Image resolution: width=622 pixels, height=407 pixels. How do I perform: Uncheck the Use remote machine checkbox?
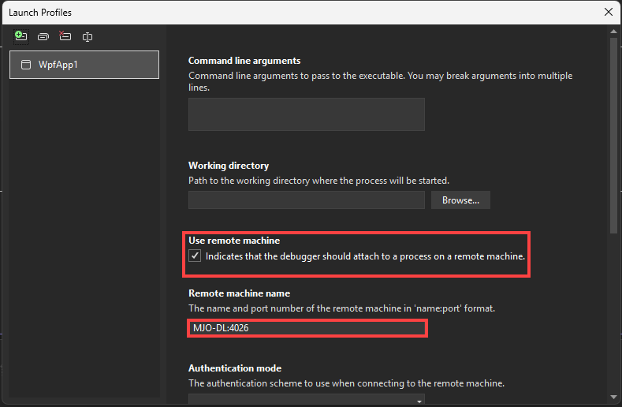(195, 256)
